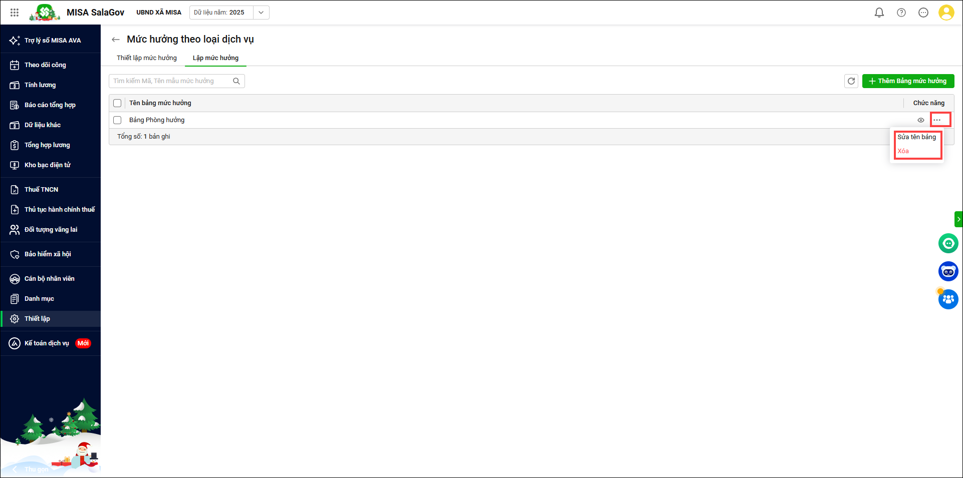Image resolution: width=963 pixels, height=478 pixels.
Task: Open the community group floating icon
Action: pos(947,299)
